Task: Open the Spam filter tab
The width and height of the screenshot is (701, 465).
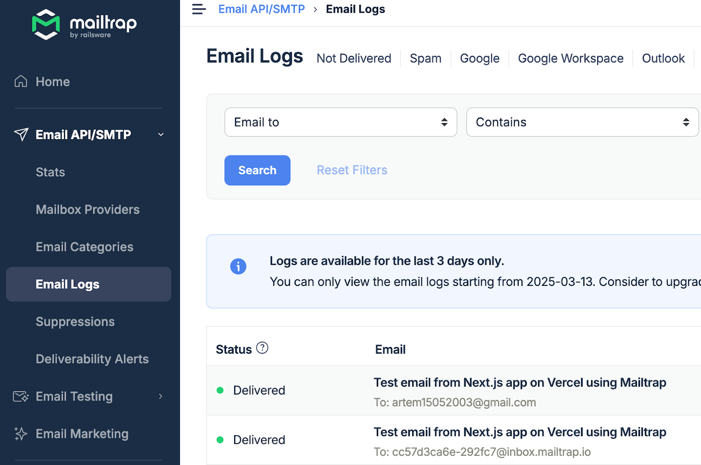Action: pos(425,58)
